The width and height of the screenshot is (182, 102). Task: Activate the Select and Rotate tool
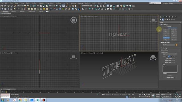[41, 6]
